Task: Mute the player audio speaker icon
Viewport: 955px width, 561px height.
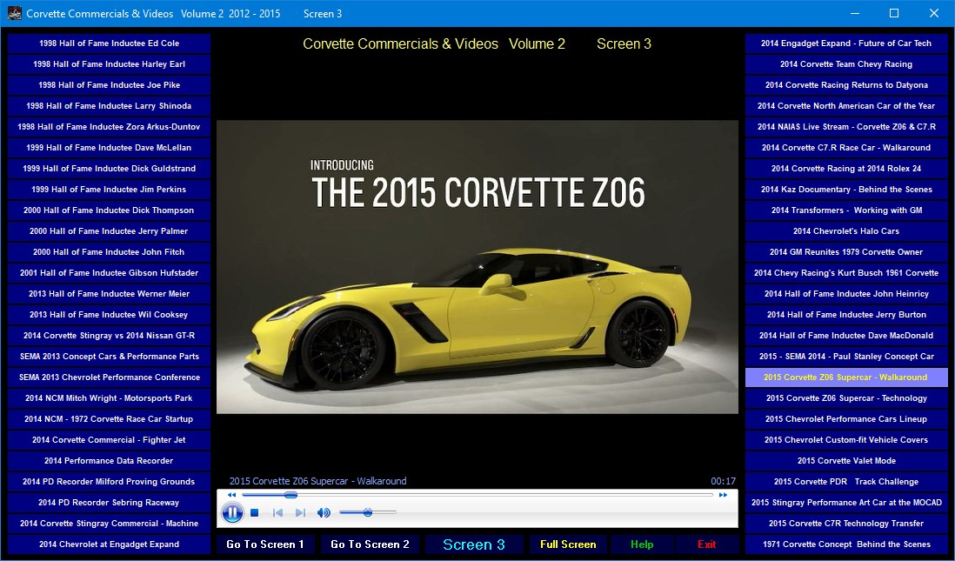Action: [324, 513]
